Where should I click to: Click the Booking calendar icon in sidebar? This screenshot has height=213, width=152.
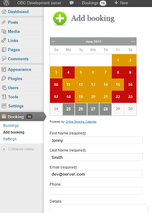point(4,117)
